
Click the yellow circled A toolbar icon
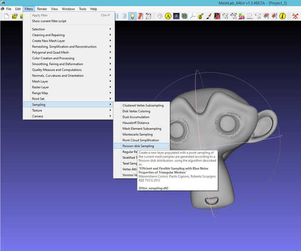point(168,16)
